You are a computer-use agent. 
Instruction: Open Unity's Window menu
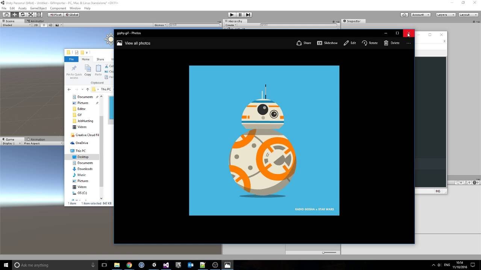pos(75,8)
